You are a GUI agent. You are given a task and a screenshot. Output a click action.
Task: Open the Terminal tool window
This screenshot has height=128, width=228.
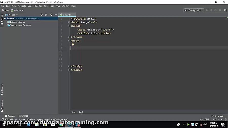coord(10,116)
